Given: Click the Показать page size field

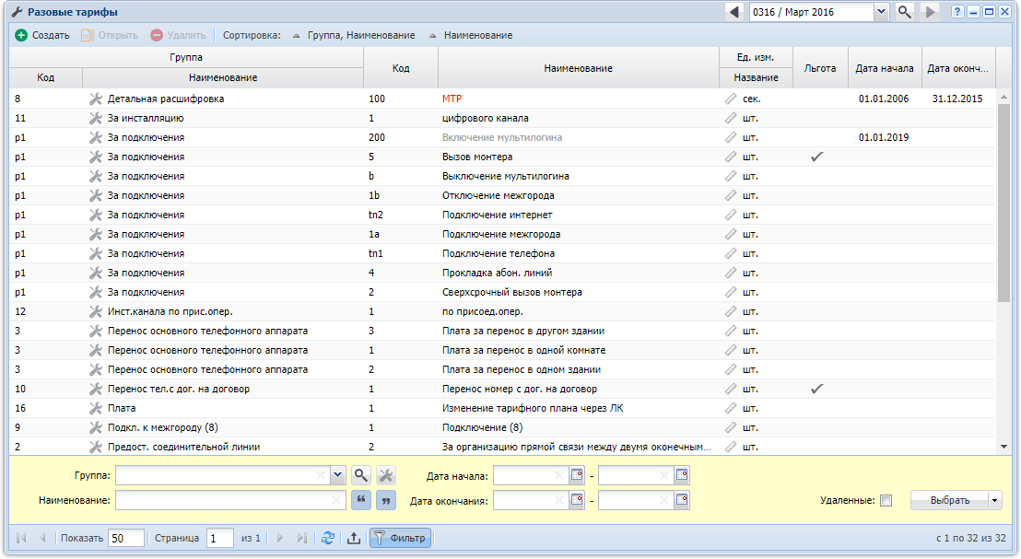Looking at the screenshot, I should 125,538.
